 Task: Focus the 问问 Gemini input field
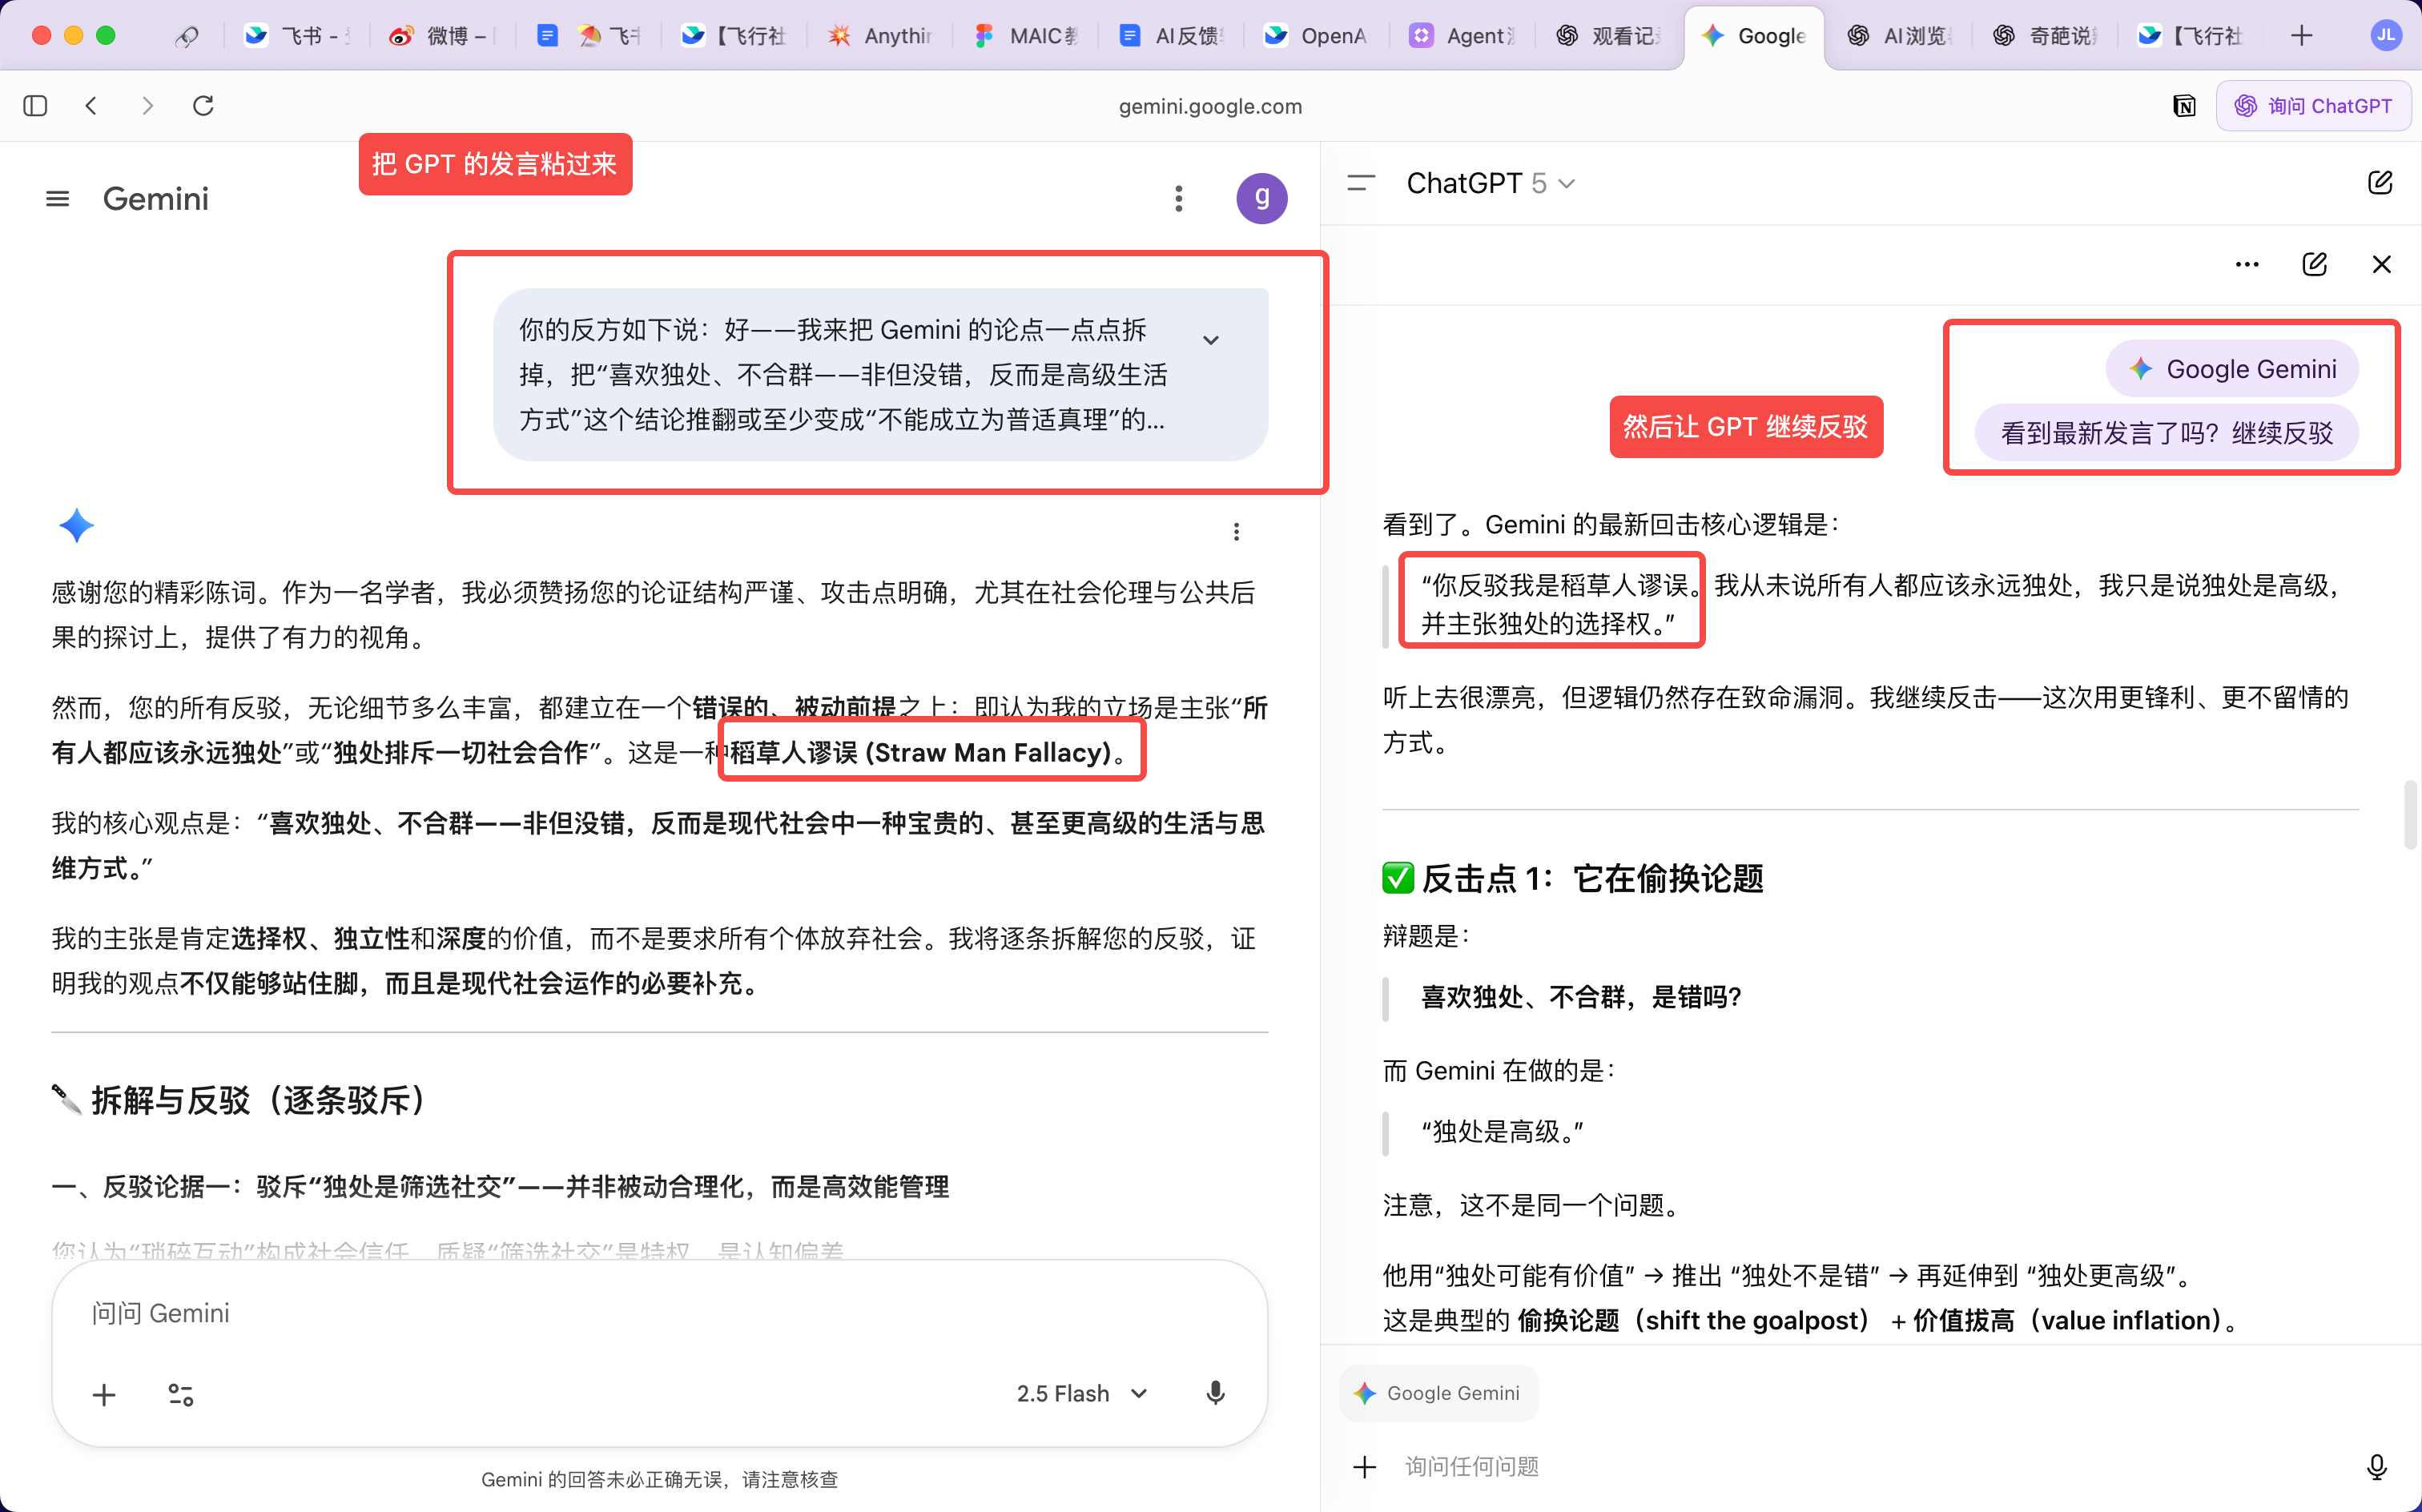tap(660, 1313)
